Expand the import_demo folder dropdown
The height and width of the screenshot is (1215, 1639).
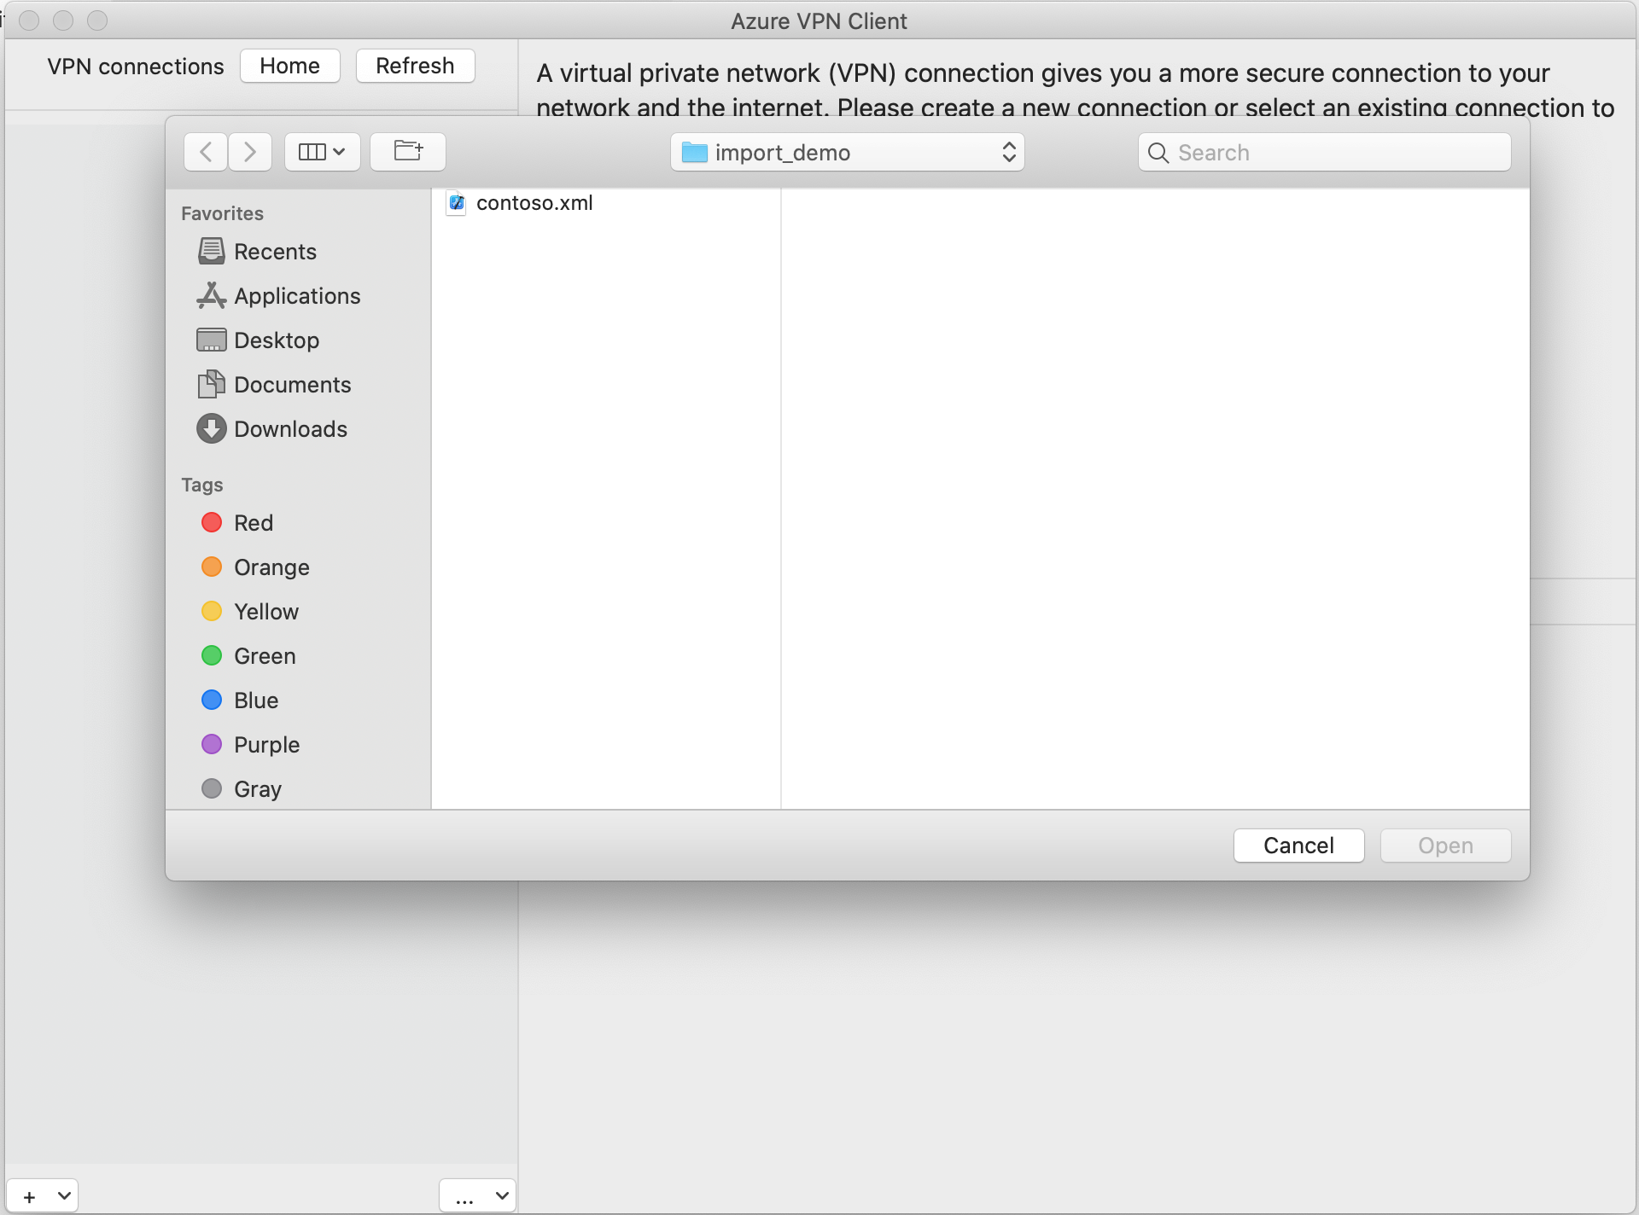(x=1008, y=152)
